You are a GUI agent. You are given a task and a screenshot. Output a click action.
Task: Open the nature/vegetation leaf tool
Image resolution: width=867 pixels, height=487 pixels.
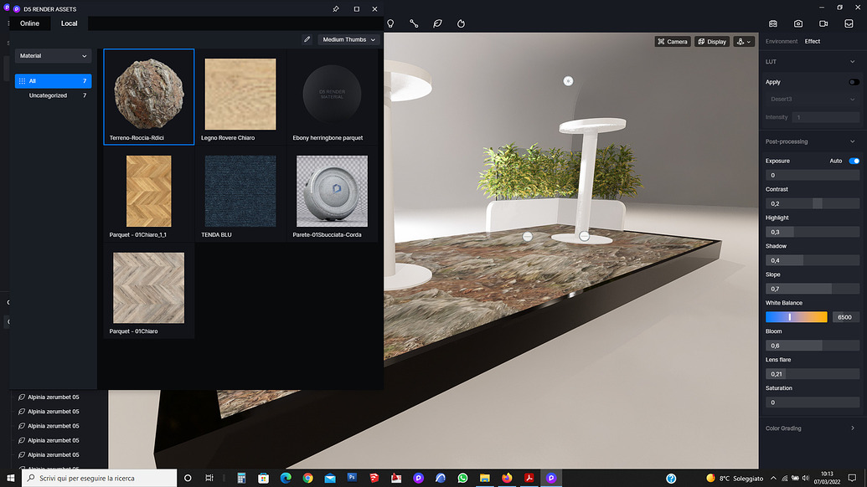tap(437, 23)
